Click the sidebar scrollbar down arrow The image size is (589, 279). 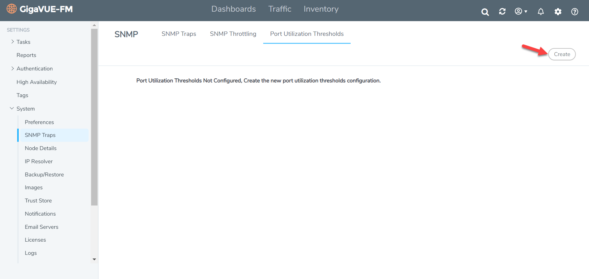point(94,259)
